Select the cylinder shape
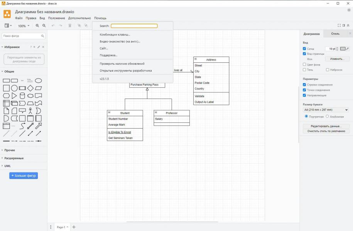The image size is (353, 231). (x=22, y=96)
